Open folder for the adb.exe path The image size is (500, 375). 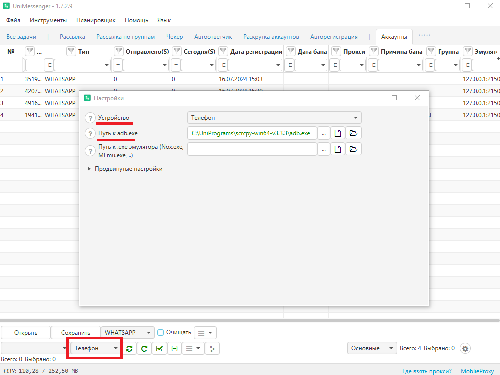[x=353, y=133]
